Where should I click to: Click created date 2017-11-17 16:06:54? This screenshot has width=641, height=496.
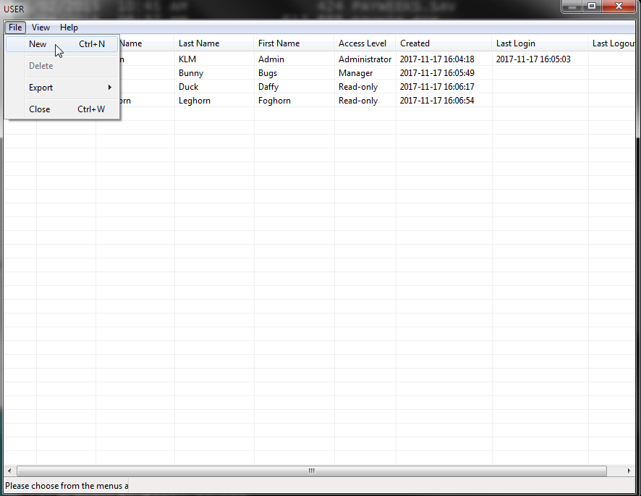click(444, 101)
